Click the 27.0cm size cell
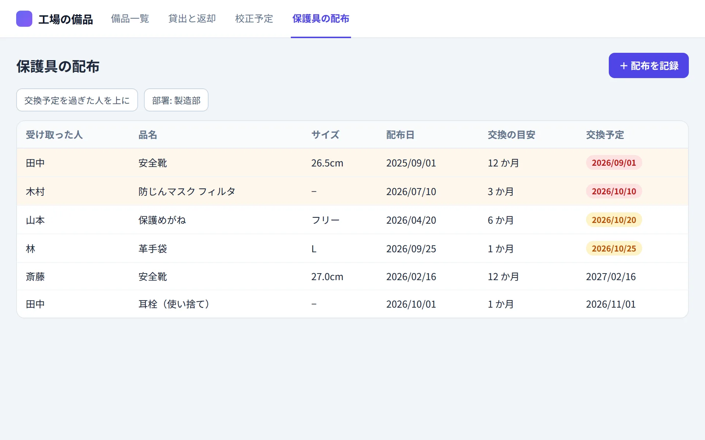The height and width of the screenshot is (440, 705). pos(327,277)
